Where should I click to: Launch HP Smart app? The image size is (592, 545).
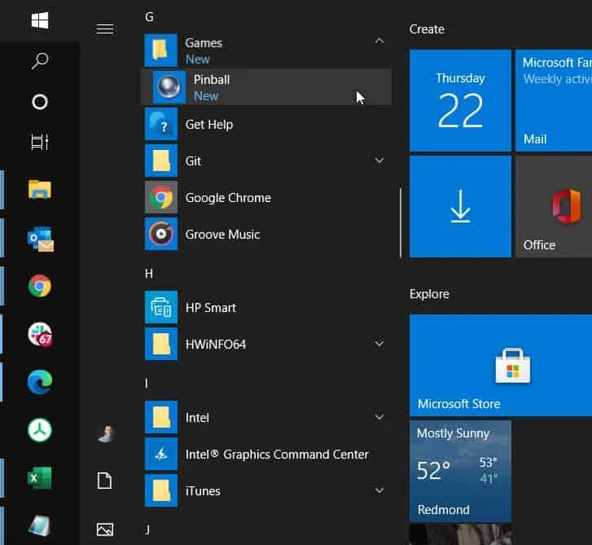click(266, 307)
